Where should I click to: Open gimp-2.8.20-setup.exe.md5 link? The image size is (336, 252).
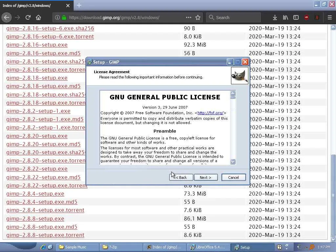click(x=43, y=144)
